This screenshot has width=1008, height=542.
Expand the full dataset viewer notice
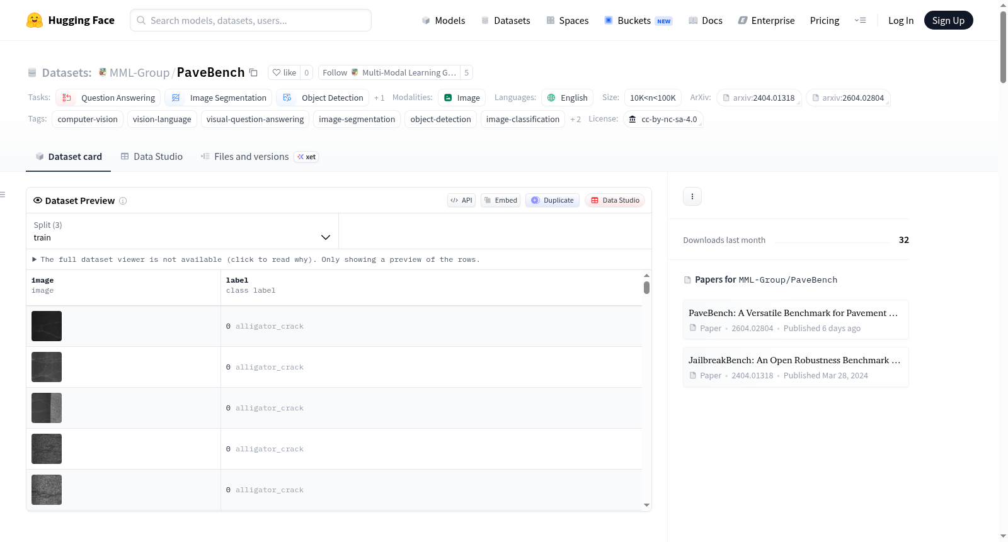point(256,259)
